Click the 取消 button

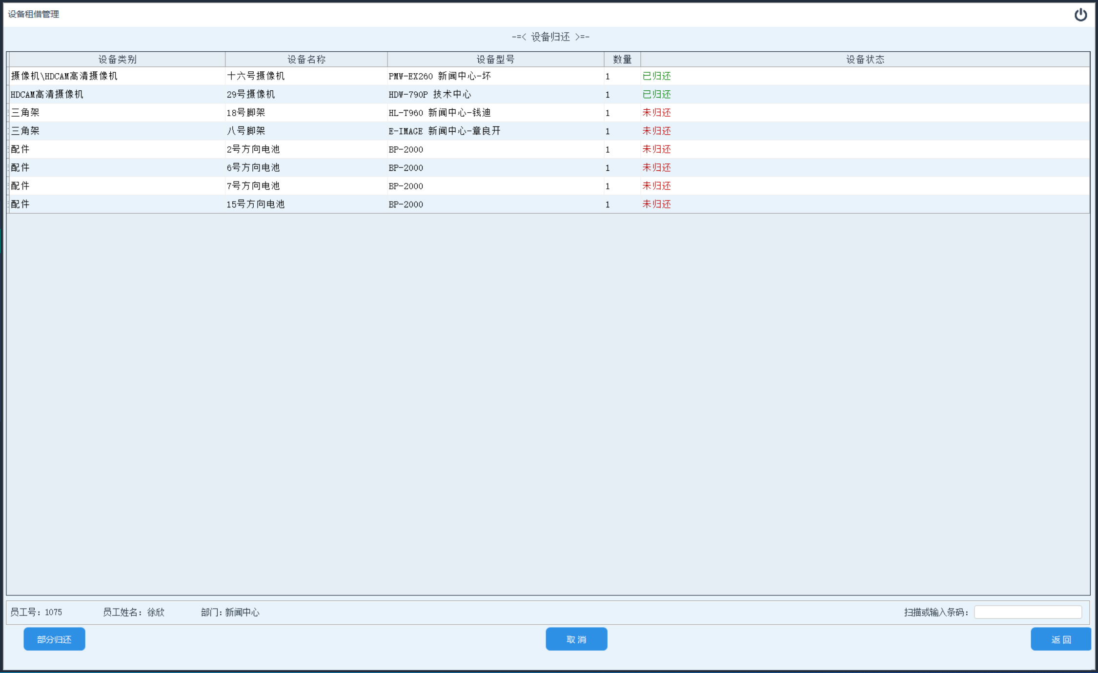pyautogui.click(x=576, y=639)
